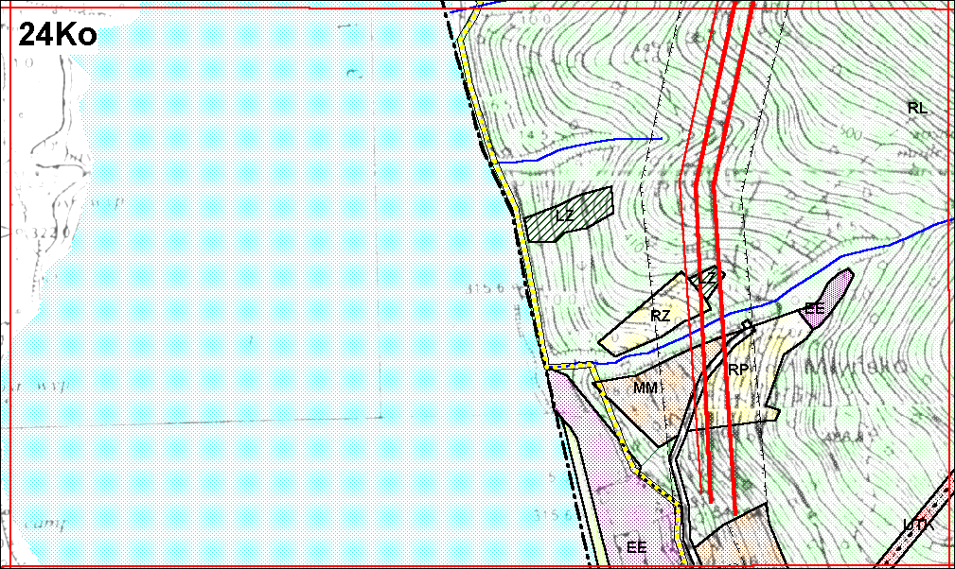This screenshot has width=955, height=569.
Task: Click the UTK label on the dotted road strip
Action: [916, 525]
